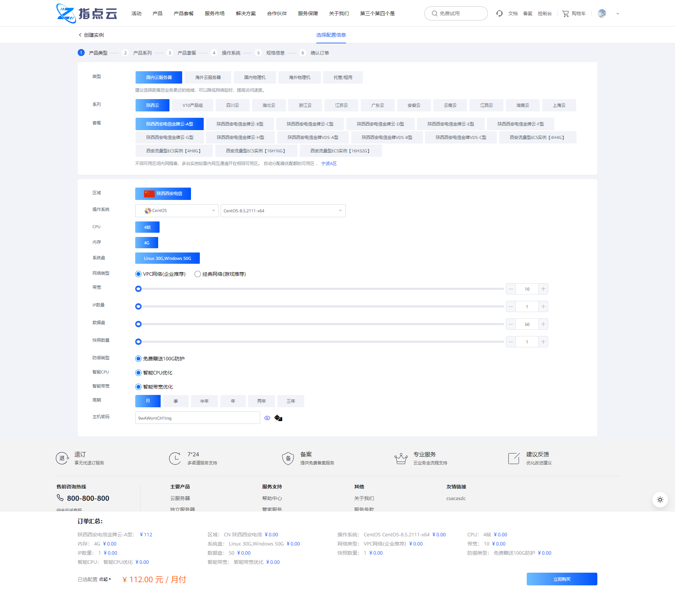Open the 产品 menu
The image size is (675, 591).
coord(157,13)
